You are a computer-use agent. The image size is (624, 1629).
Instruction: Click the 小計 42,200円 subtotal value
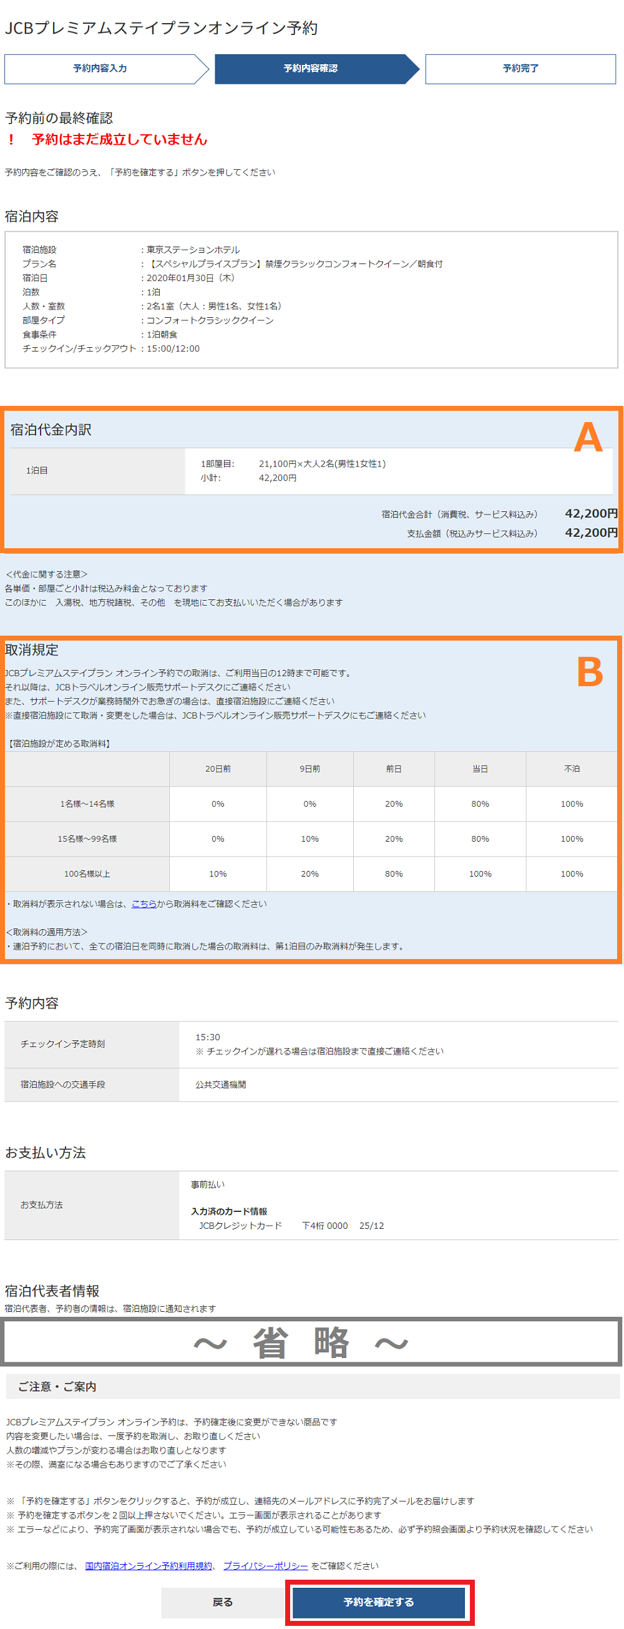point(278,478)
